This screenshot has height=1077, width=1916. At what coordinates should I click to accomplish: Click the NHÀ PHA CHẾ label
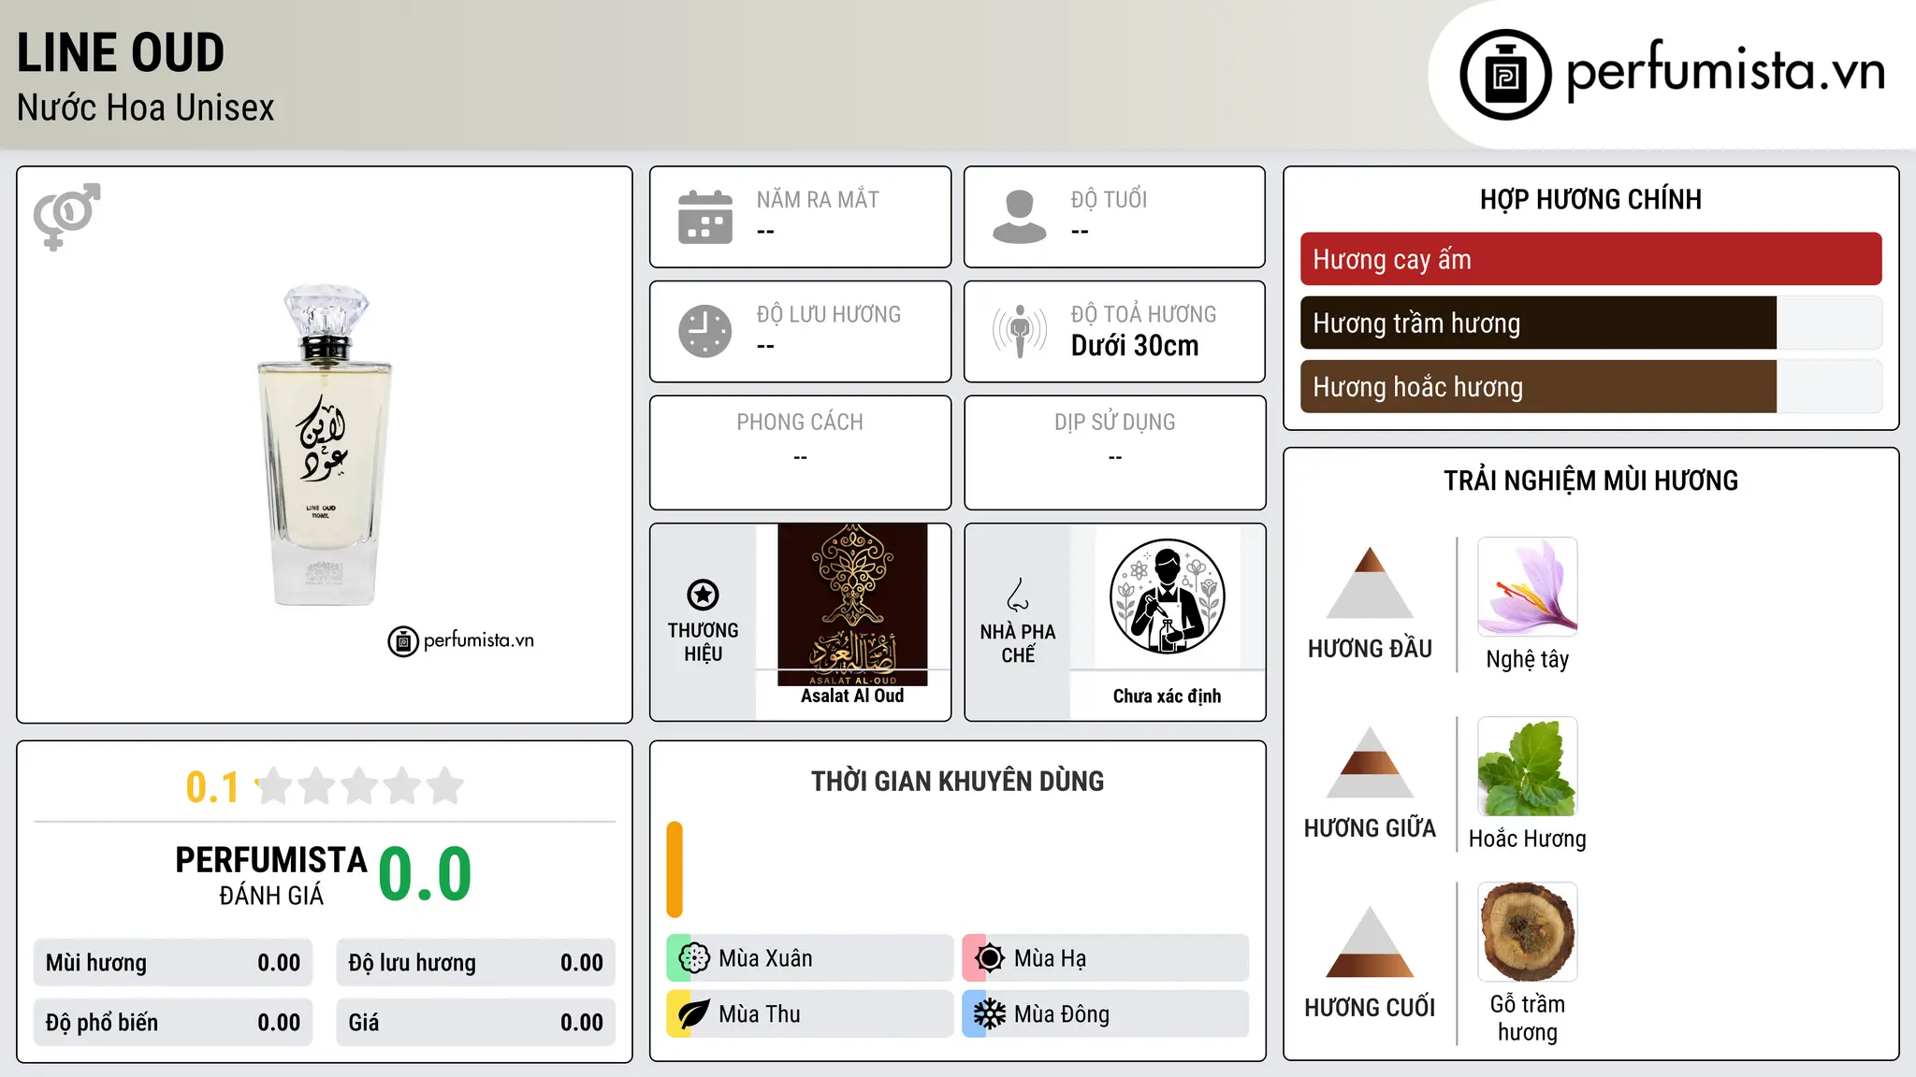point(1018,643)
